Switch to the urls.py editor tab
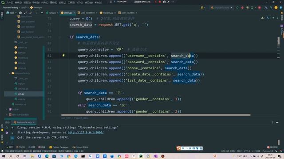 tap(52, 13)
